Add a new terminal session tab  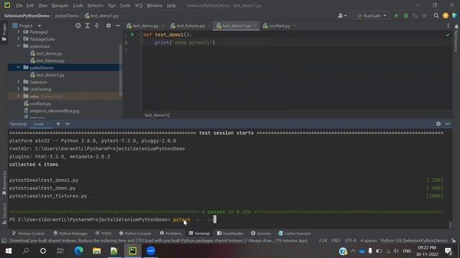pyautogui.click(x=57, y=124)
